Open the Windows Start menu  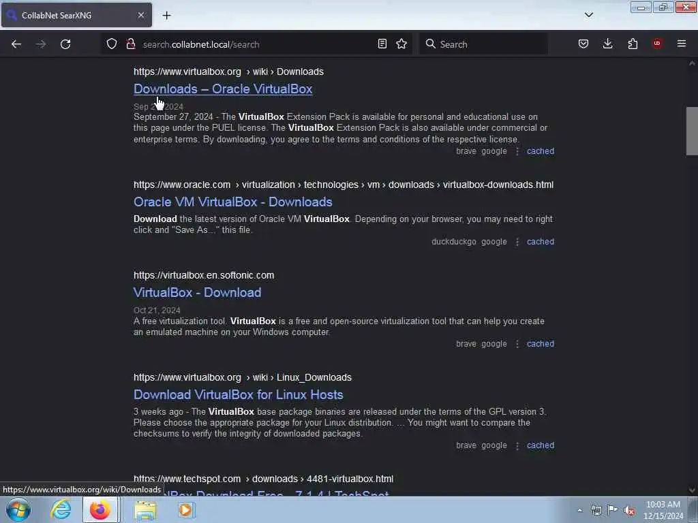pos(18,509)
